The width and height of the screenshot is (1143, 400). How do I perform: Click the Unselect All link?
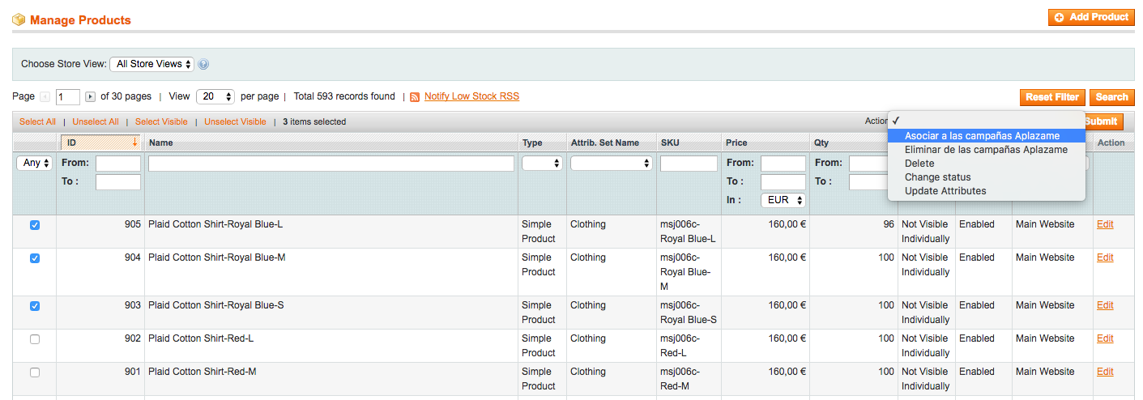pyautogui.click(x=96, y=121)
